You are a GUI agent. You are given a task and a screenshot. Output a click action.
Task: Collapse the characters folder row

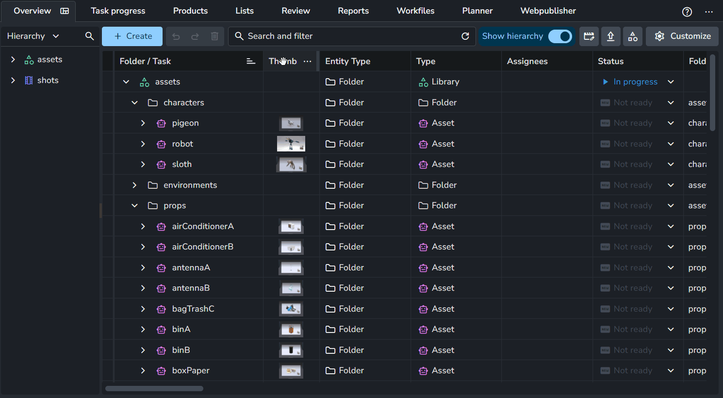pos(134,102)
